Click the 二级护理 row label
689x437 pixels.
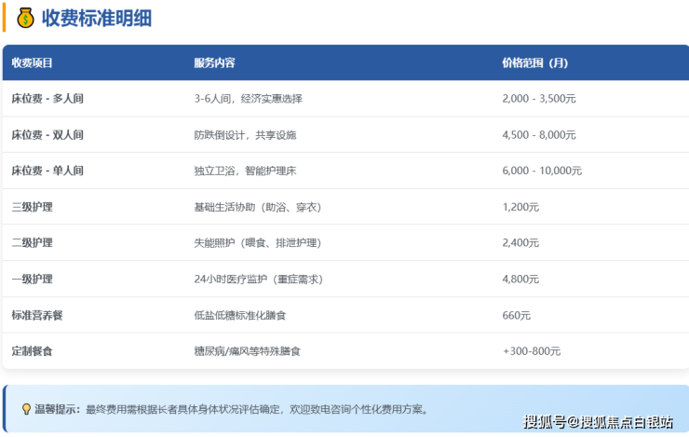tap(32, 243)
